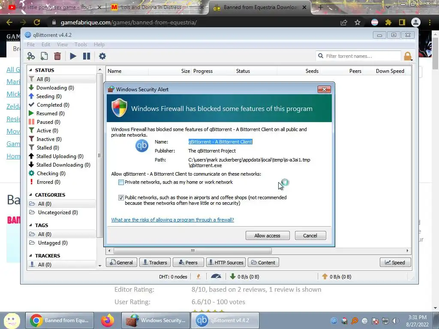The image size is (439, 329).
Task: Click Add torrent file toolbar icon
Action: [x=44, y=56]
